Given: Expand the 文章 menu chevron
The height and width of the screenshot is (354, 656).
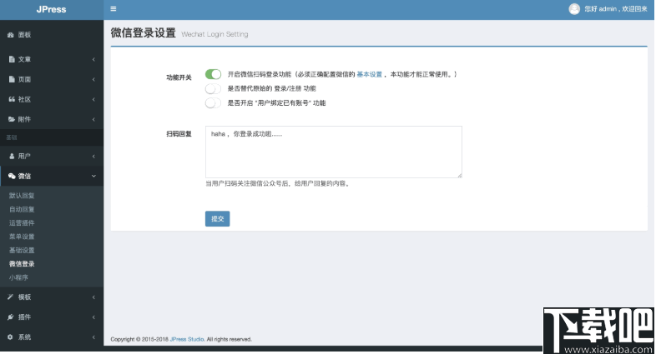Looking at the screenshot, I should pyautogui.click(x=93, y=59).
